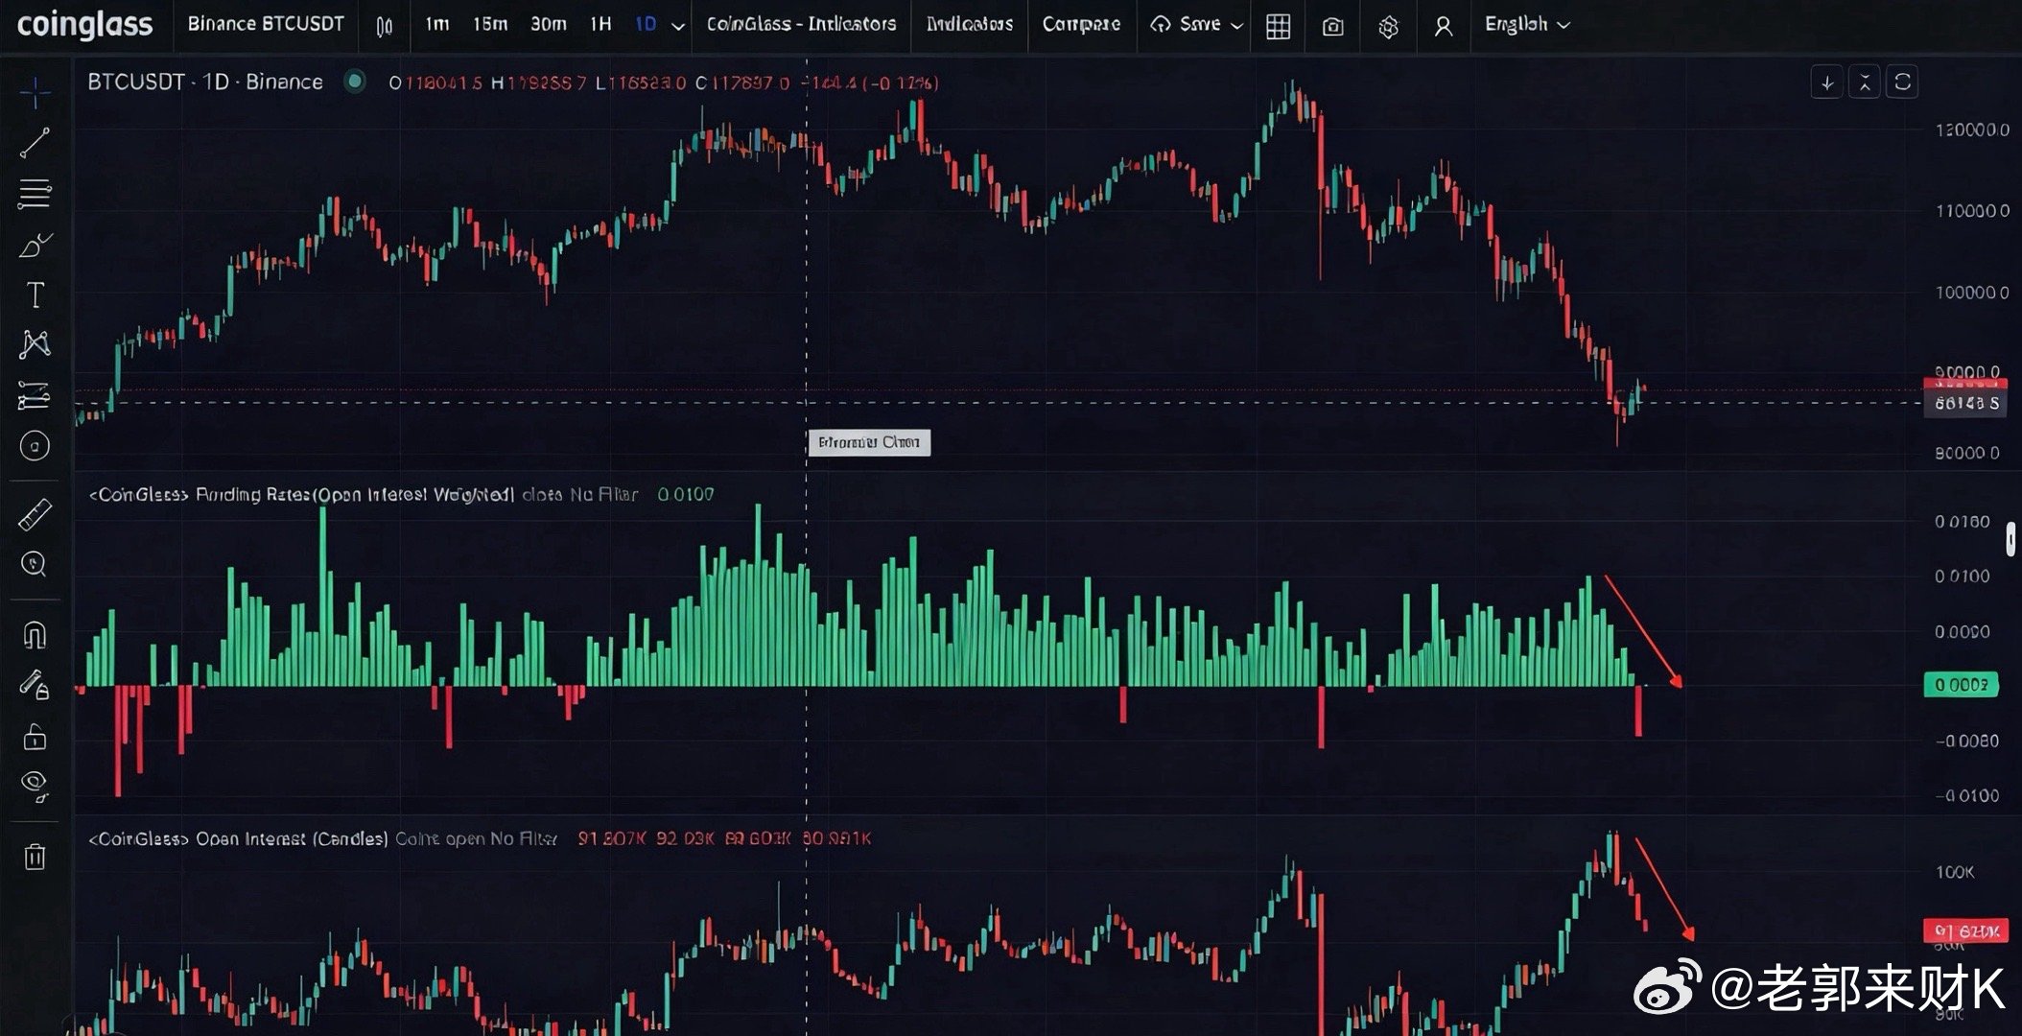Click CoinGlass - Indicators button
The width and height of the screenshot is (2022, 1036).
tap(801, 25)
